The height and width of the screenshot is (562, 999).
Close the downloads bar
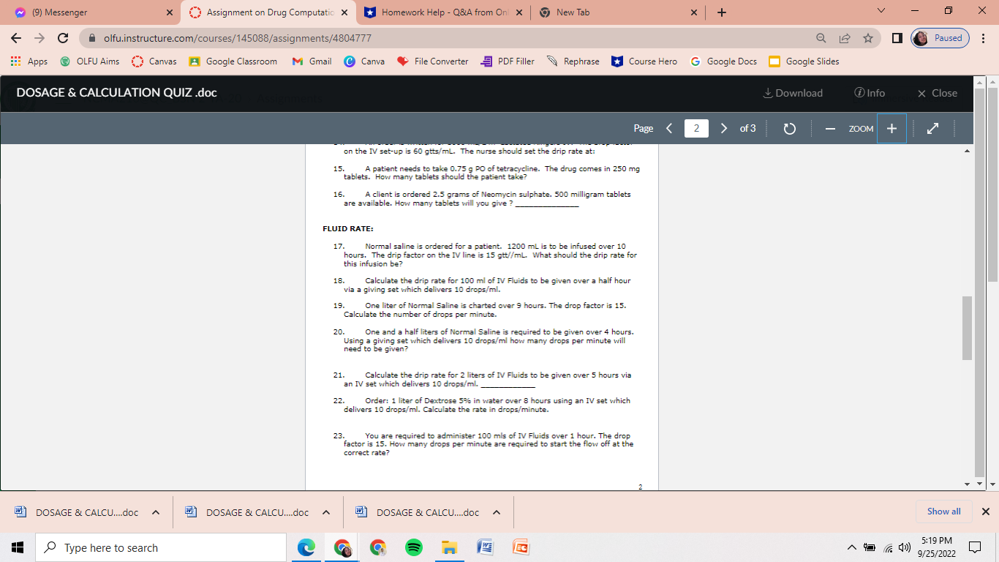click(x=985, y=512)
